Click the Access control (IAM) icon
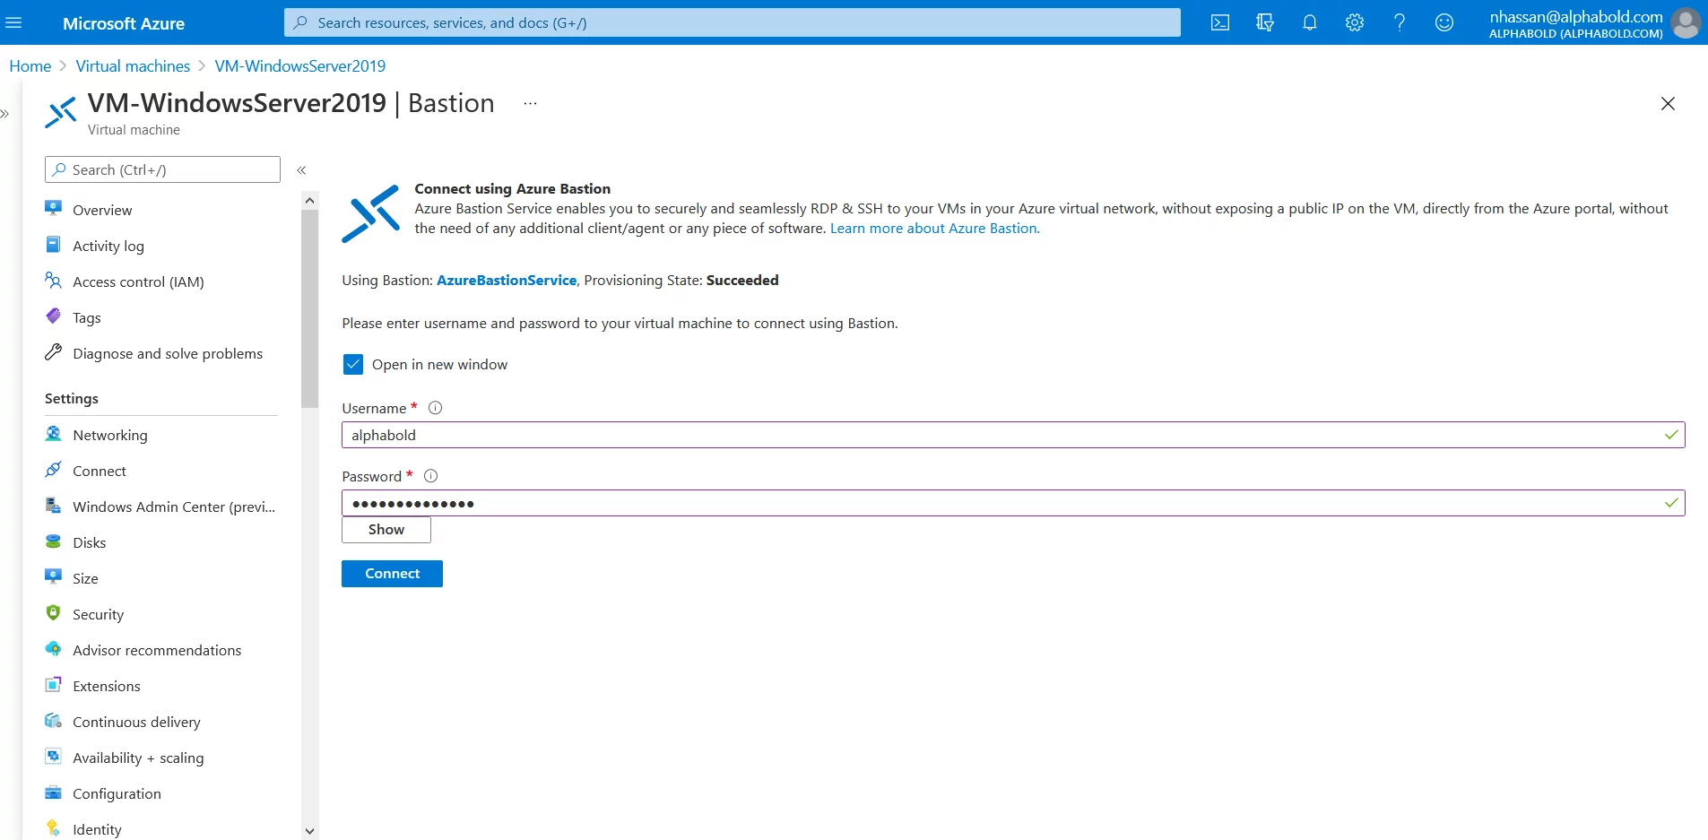Screen dimensions: 1708x840 tap(54, 281)
